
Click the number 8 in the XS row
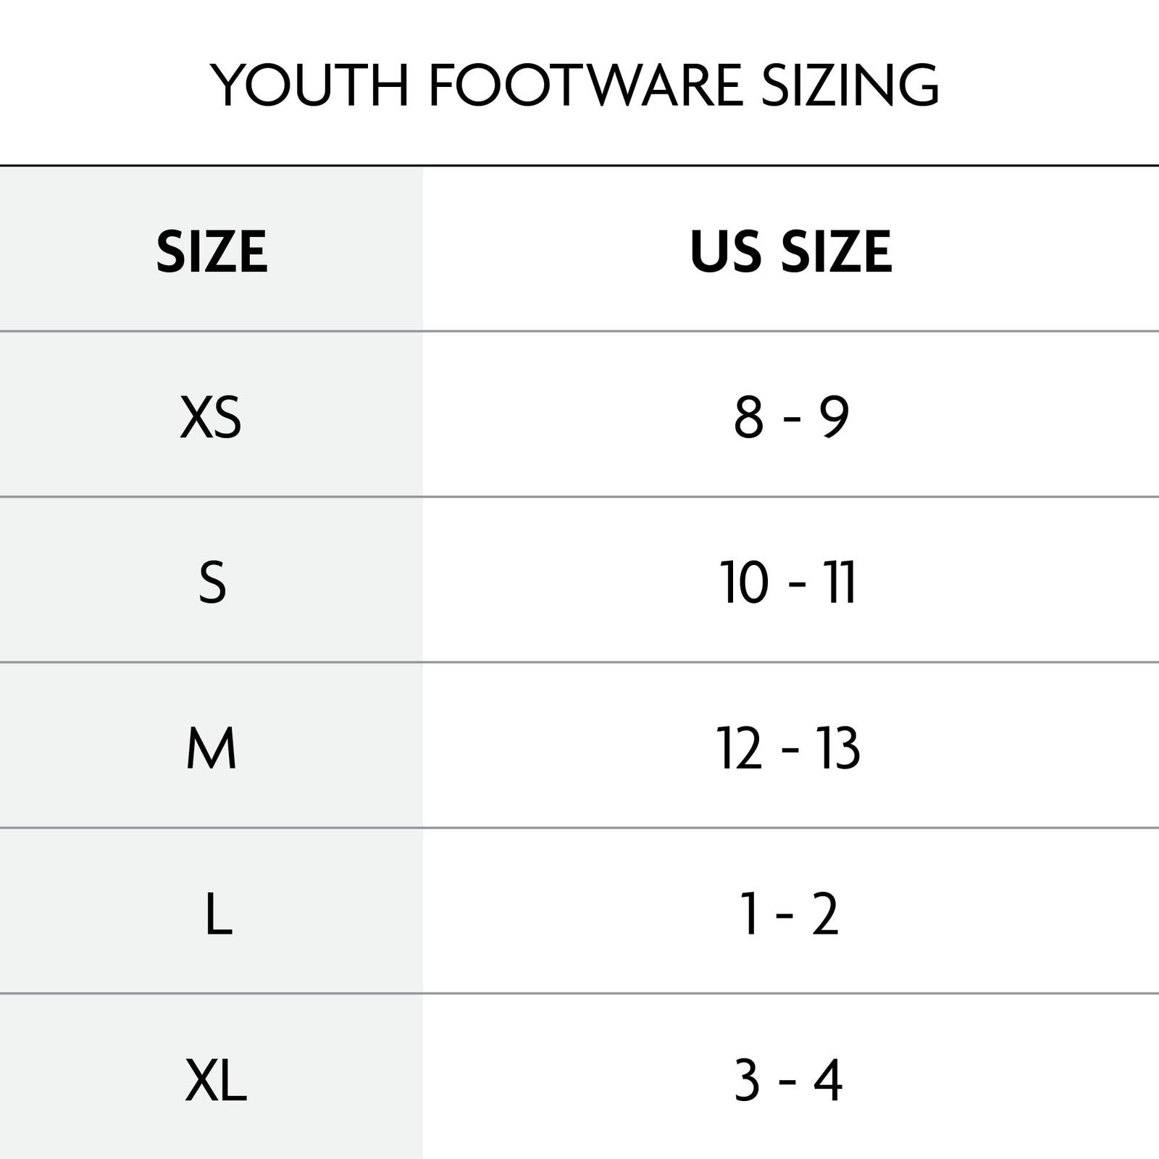[748, 417]
